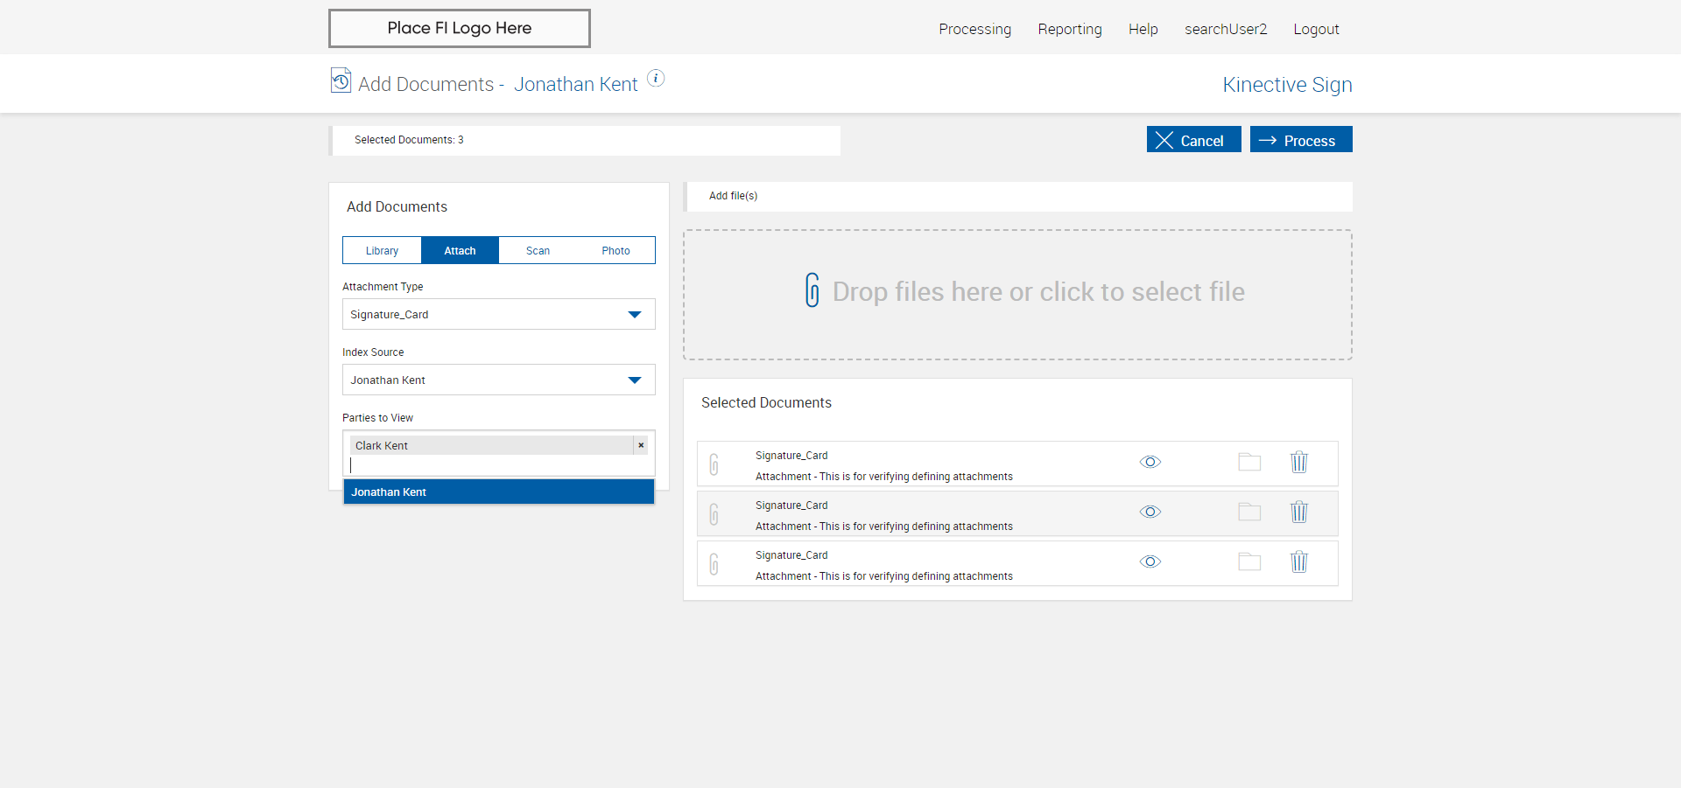Click the document history icon near Add Documents

point(341,80)
